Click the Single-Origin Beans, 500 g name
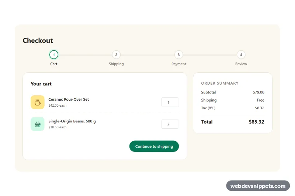 72,121
